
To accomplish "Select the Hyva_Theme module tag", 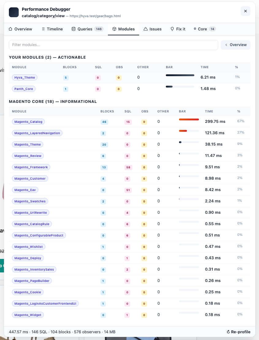I will pyautogui.click(x=25, y=77).
